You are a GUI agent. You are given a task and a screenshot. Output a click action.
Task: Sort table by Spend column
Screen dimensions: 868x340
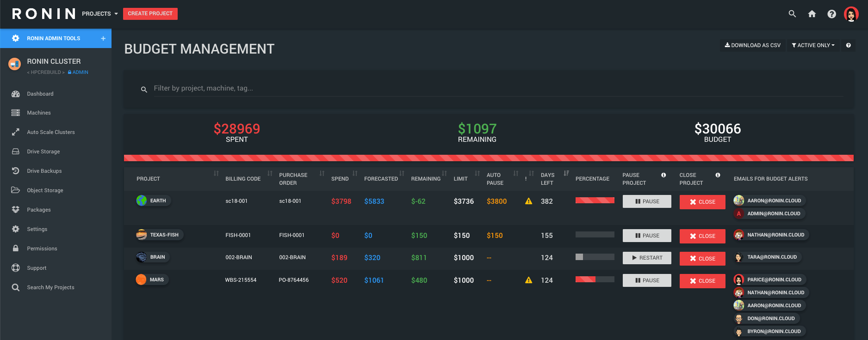tap(355, 174)
